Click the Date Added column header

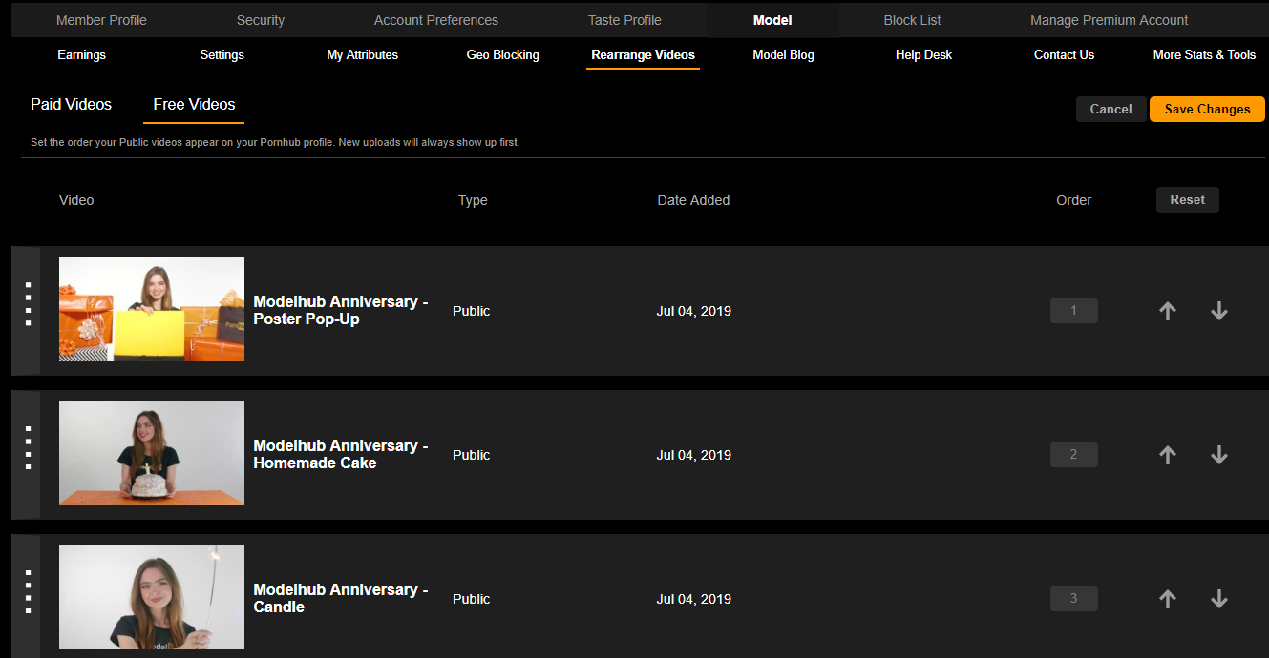click(693, 200)
